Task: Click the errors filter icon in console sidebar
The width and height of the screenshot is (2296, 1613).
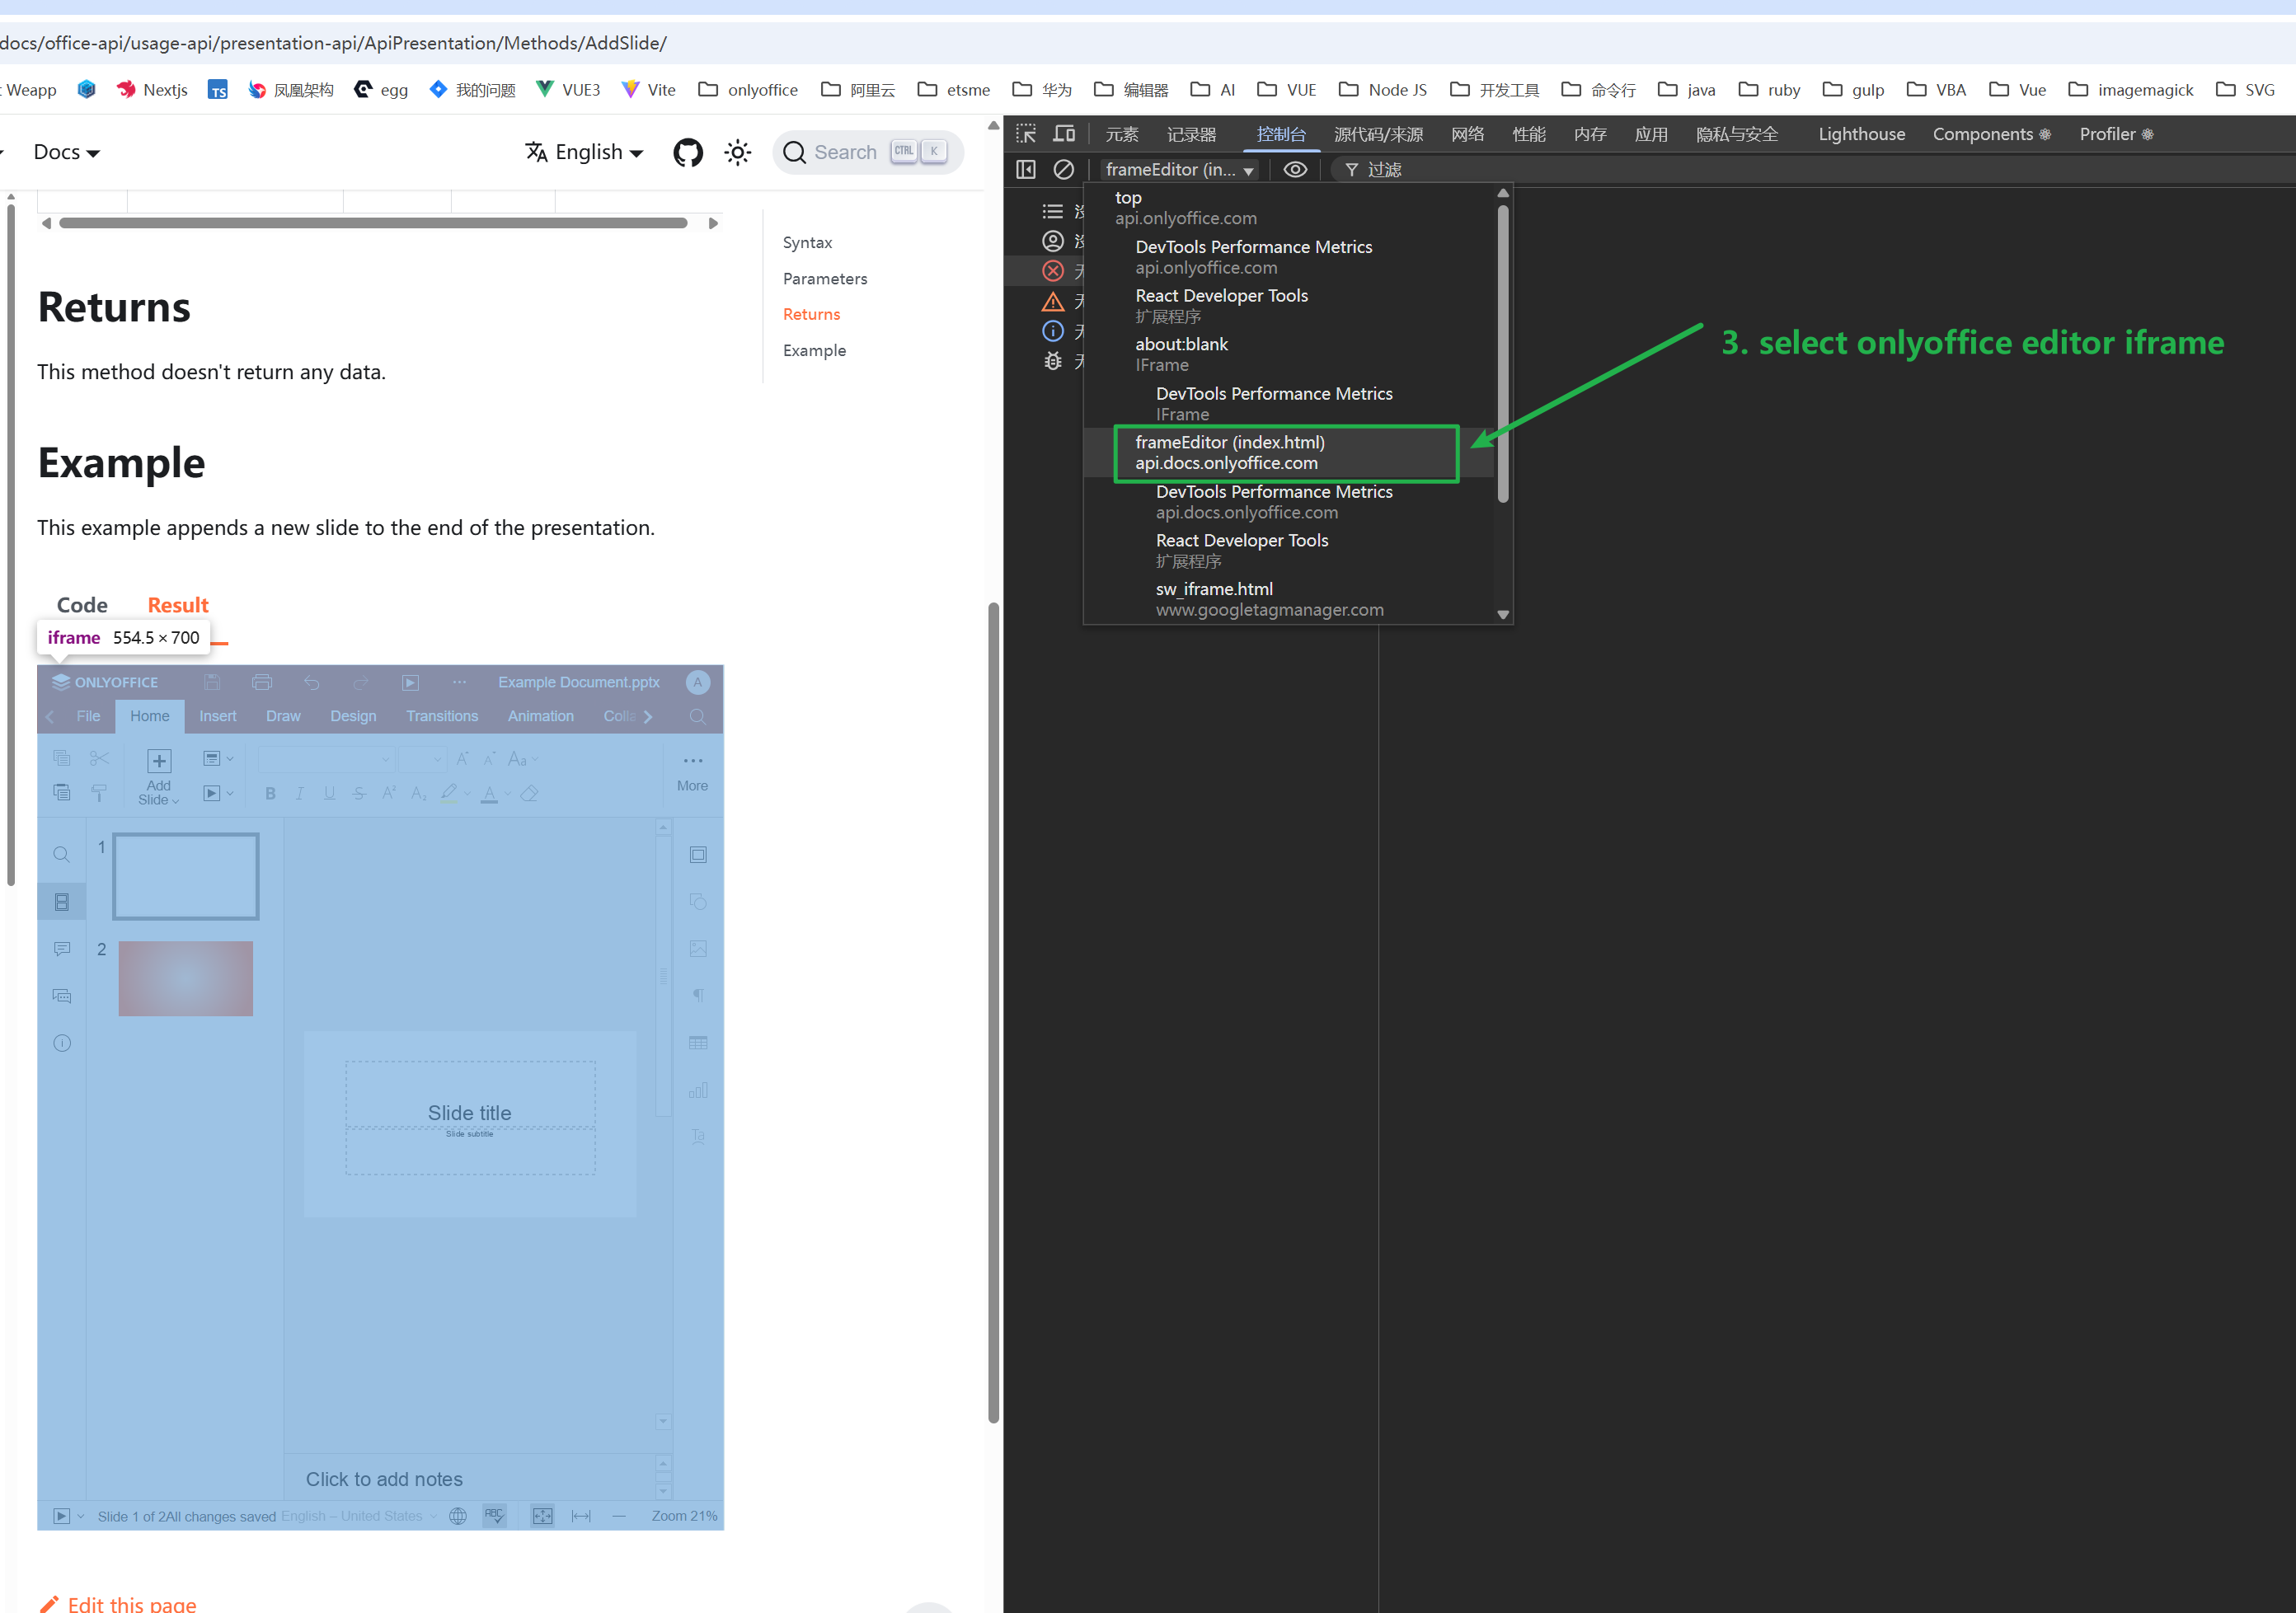Action: tap(1052, 270)
